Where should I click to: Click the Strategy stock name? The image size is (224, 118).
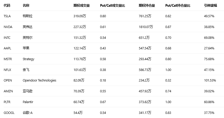click(28, 59)
